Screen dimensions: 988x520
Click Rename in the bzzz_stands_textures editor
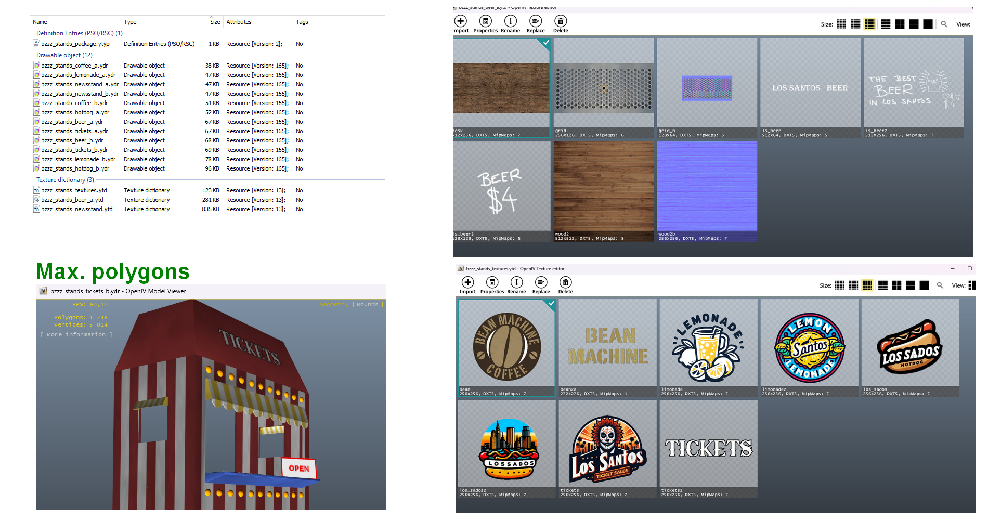tap(516, 285)
